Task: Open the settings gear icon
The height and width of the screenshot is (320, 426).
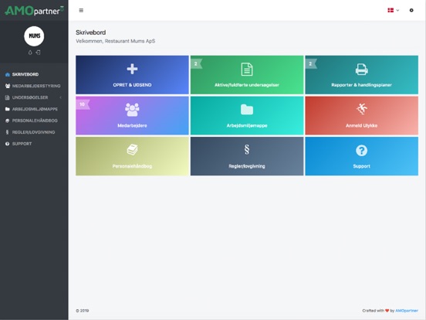Action: (x=411, y=10)
